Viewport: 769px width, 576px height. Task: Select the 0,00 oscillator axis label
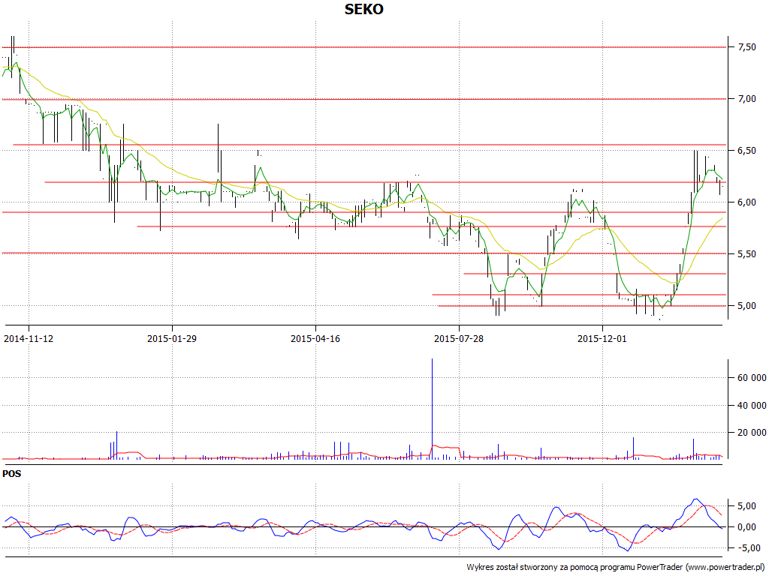[x=747, y=527]
